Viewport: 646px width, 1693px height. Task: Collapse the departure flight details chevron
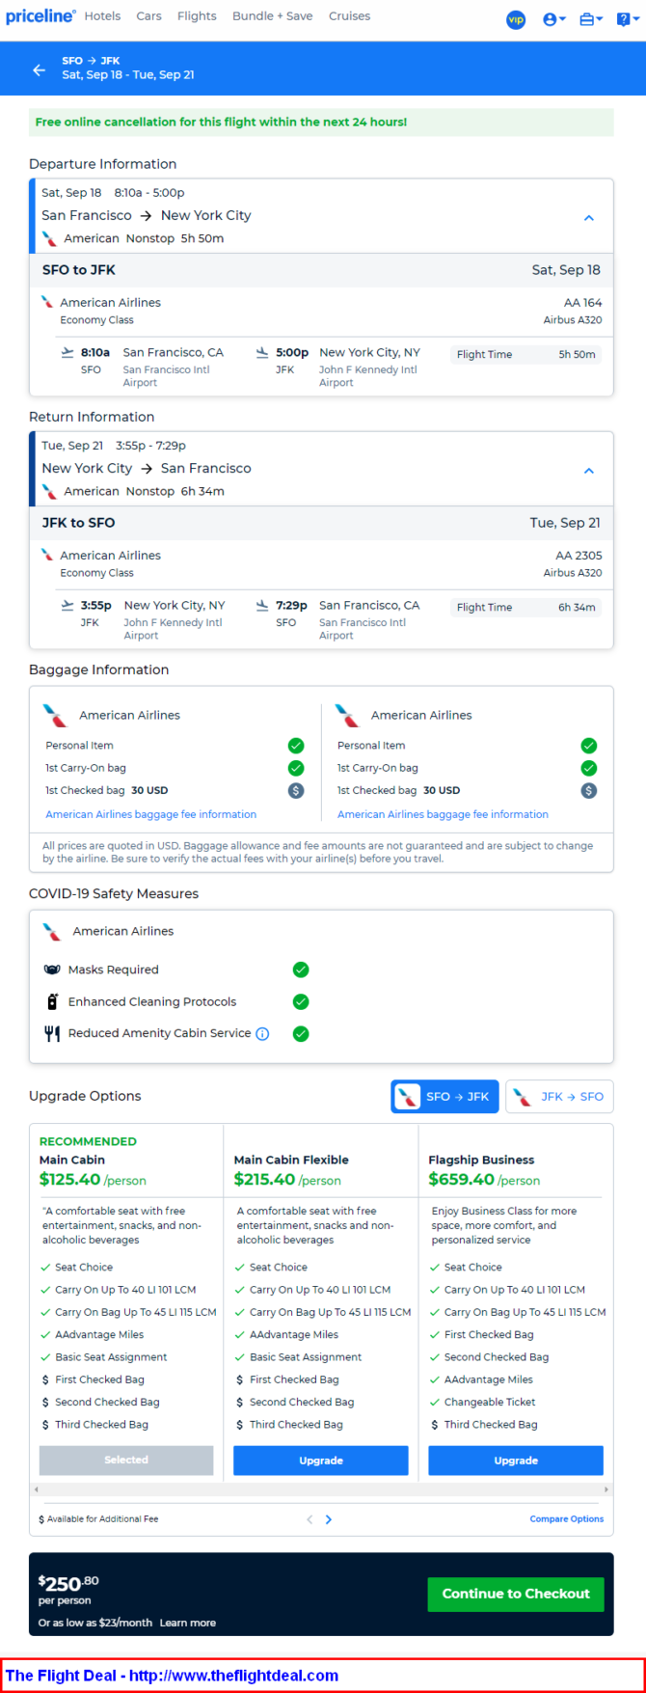point(589,218)
